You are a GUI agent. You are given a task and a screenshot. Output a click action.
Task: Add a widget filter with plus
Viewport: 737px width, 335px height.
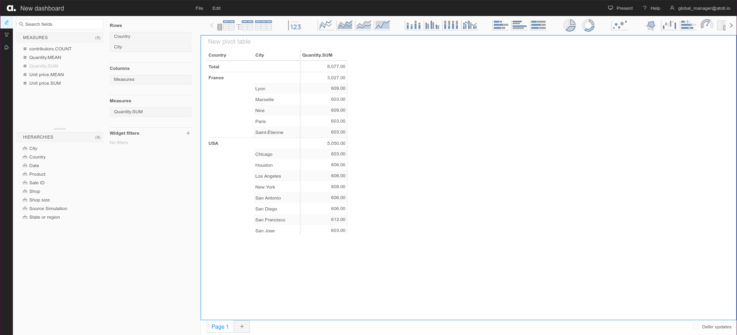(x=188, y=133)
